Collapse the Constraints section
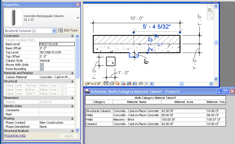 (x=72, y=36)
